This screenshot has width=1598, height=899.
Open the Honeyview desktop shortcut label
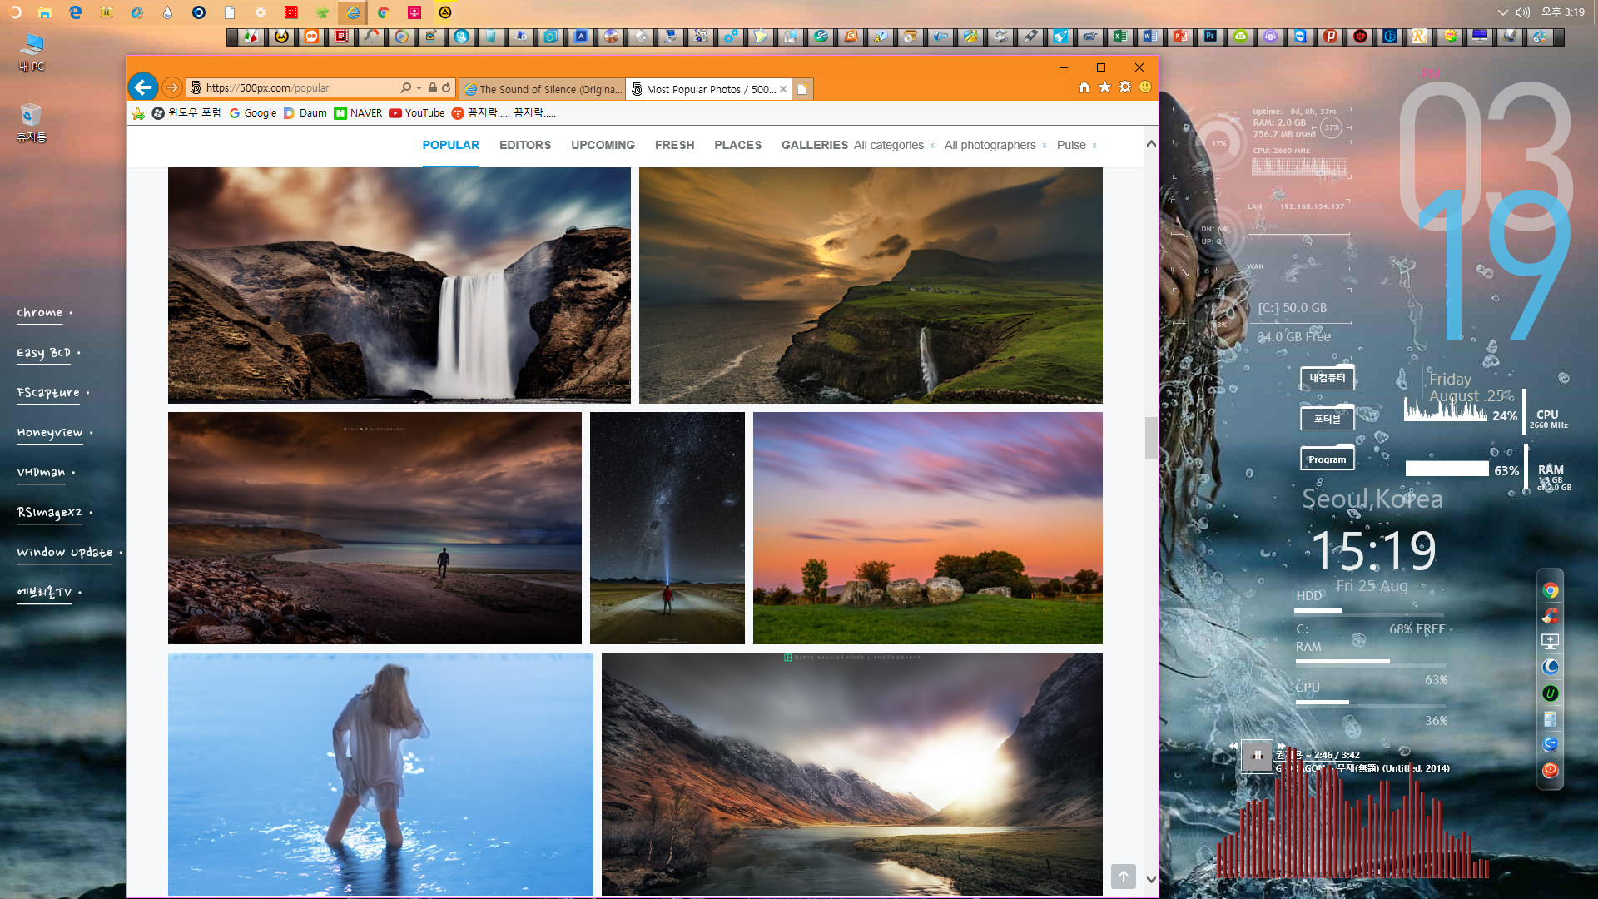click(x=50, y=433)
